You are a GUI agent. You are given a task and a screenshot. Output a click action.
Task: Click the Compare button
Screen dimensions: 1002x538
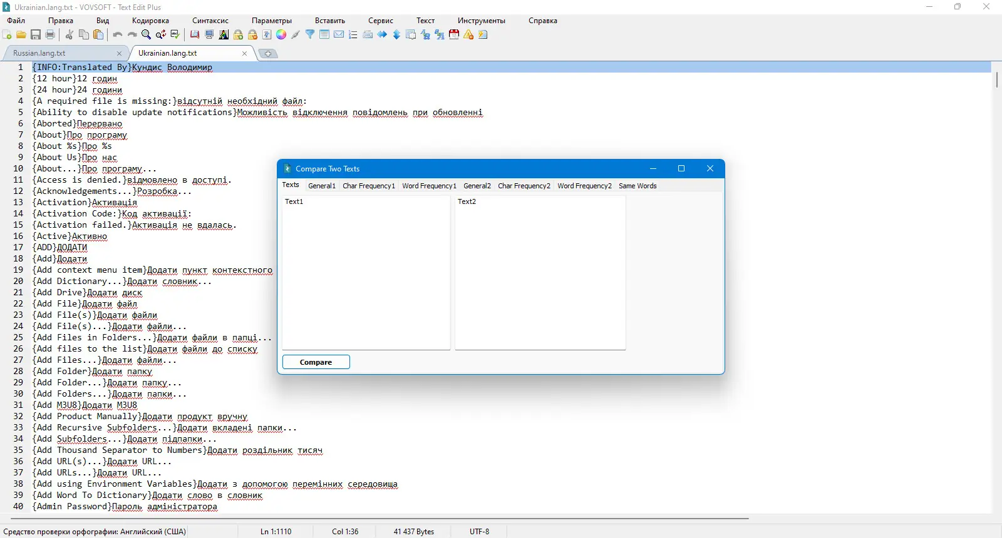[316, 362]
